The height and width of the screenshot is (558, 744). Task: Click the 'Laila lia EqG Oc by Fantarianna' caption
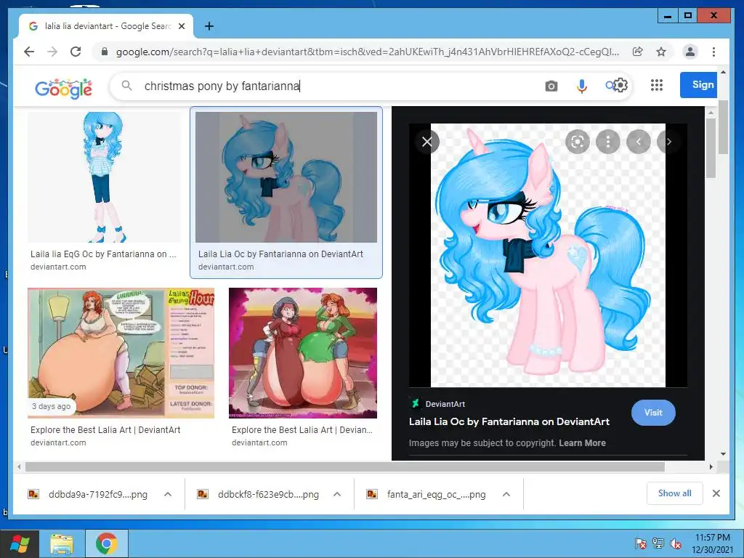pos(103,254)
